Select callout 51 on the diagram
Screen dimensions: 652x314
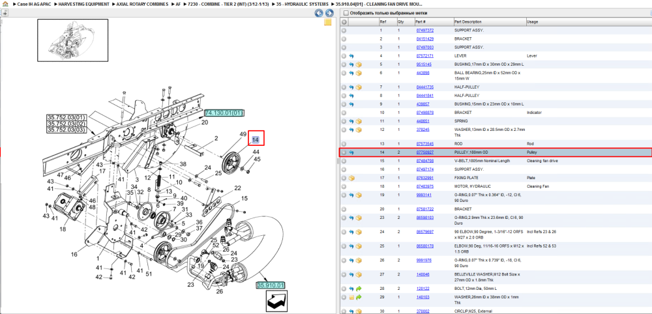pos(149,274)
